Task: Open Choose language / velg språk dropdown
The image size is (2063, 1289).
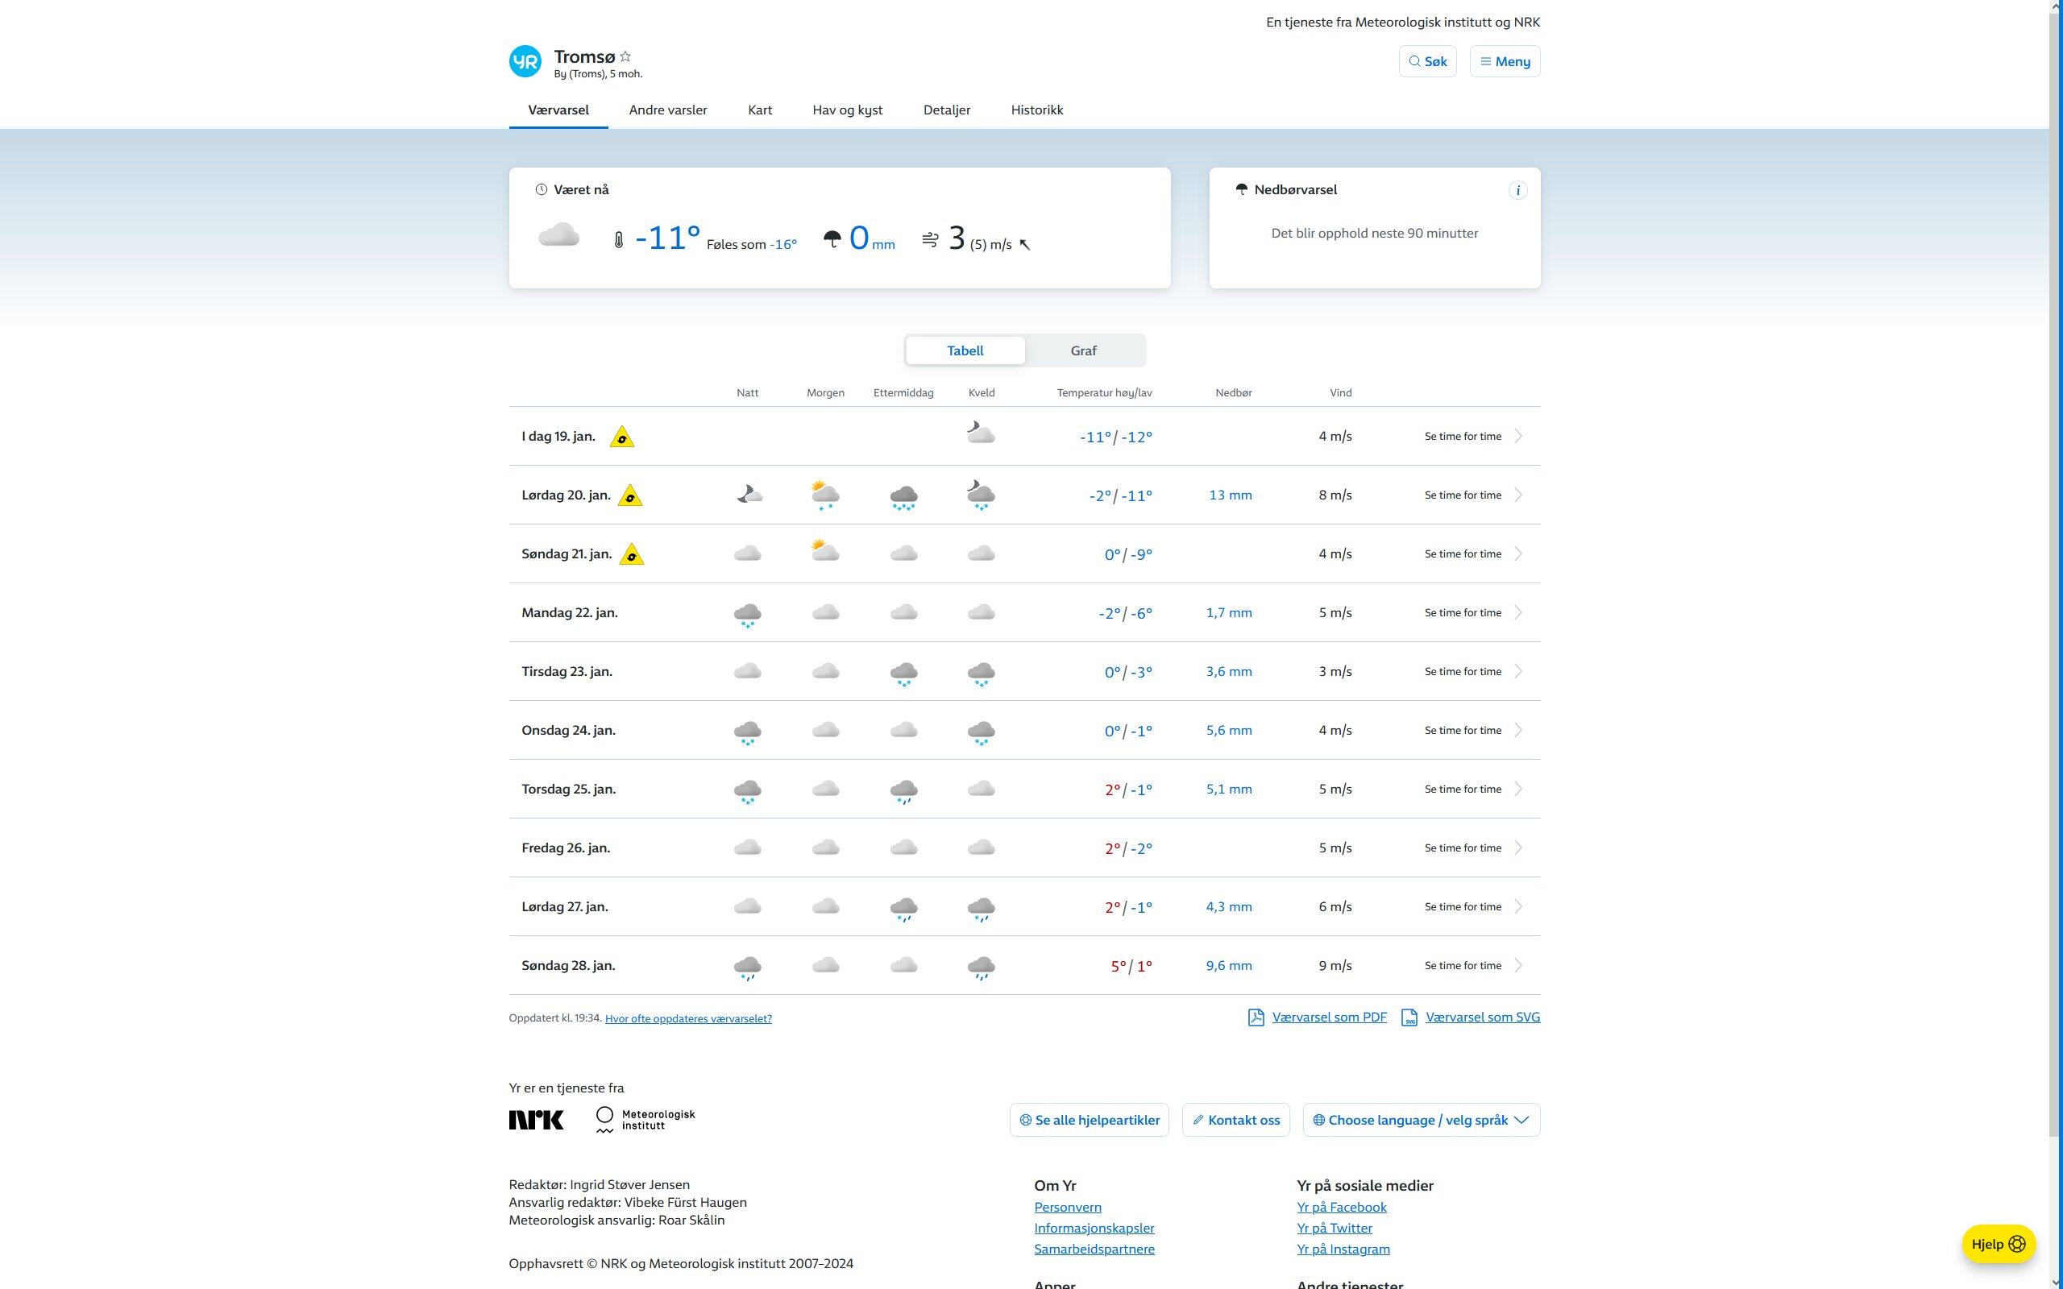Action: click(x=1421, y=1120)
